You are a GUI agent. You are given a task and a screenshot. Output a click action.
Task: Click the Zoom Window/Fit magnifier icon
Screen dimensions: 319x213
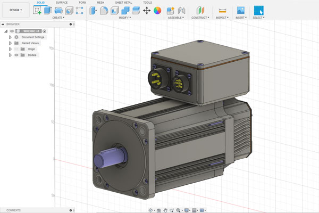[x=178, y=210]
